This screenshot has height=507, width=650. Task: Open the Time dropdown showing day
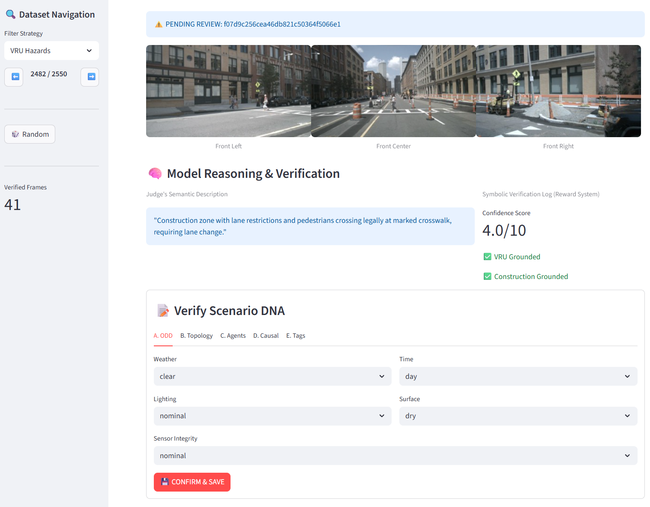pyautogui.click(x=518, y=376)
